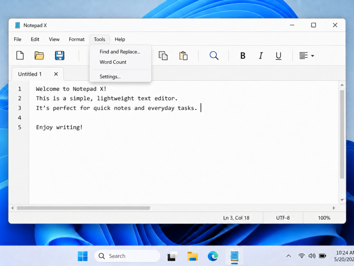
Task: Click the vertical scrollbar down arrow
Action: point(342,200)
